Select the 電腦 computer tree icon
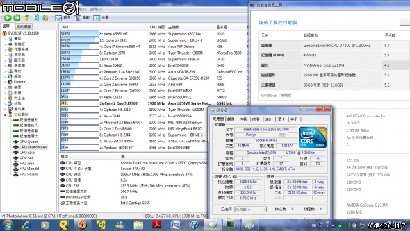 (10, 38)
